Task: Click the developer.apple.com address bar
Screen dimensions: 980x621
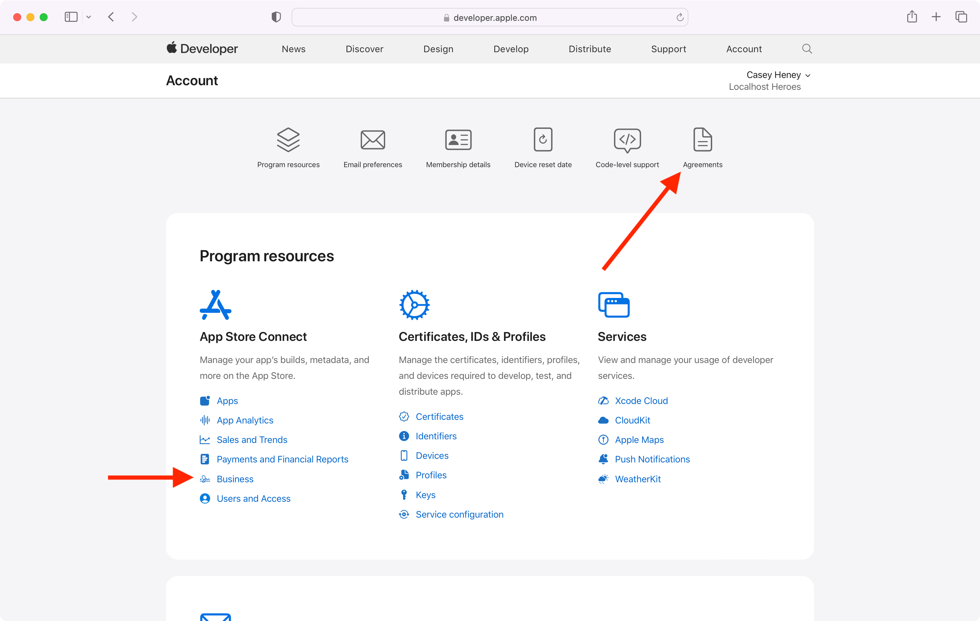Action: 495,18
